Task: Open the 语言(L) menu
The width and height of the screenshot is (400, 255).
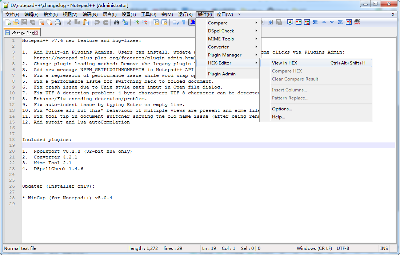Action: 110,15
